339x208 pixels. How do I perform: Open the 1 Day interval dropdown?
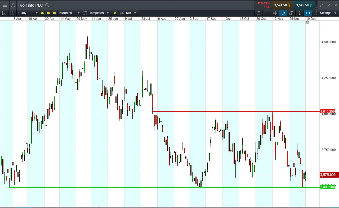(x=28, y=13)
